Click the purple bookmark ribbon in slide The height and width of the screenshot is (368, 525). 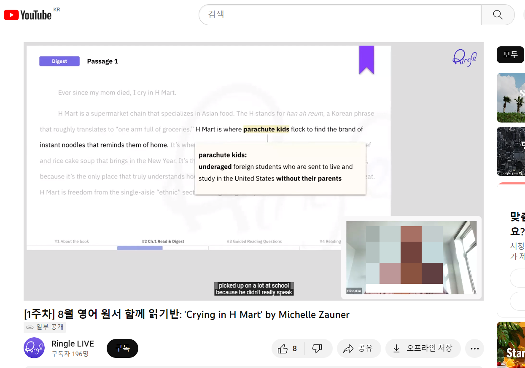(x=366, y=60)
